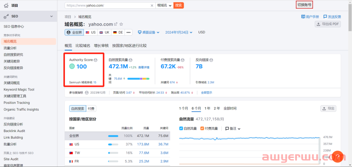The width and height of the screenshot is (352, 167).
Task: Open the orange help question bubble
Action: [x=337, y=157]
